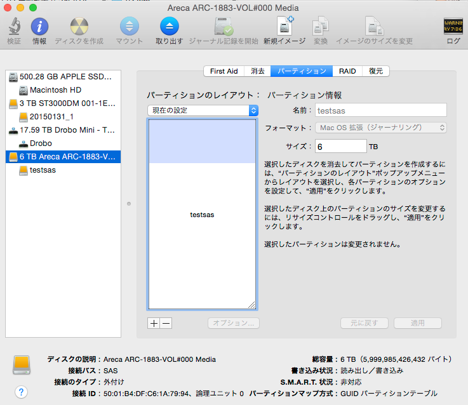Screen dimensions: 468x405
Task: Click the Name field containing testsas
Action: click(x=381, y=110)
